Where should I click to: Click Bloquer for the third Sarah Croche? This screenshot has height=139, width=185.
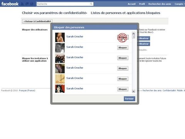pyautogui.click(x=123, y=58)
